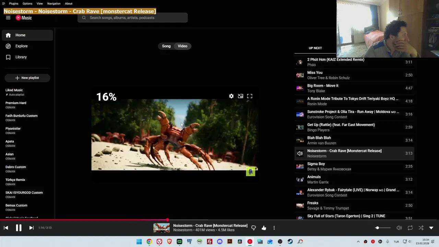Image resolution: width=439 pixels, height=247 pixels.
Task: Open the Navigation menu
Action: click(x=54, y=3)
